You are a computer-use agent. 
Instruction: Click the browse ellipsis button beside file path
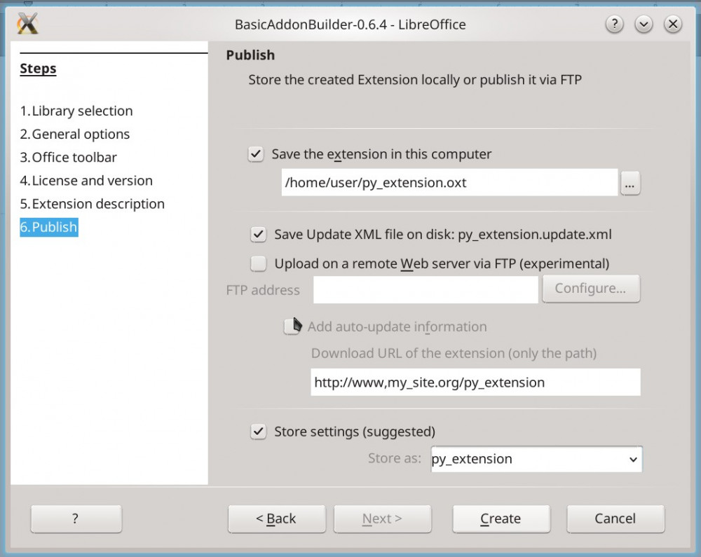[629, 184]
